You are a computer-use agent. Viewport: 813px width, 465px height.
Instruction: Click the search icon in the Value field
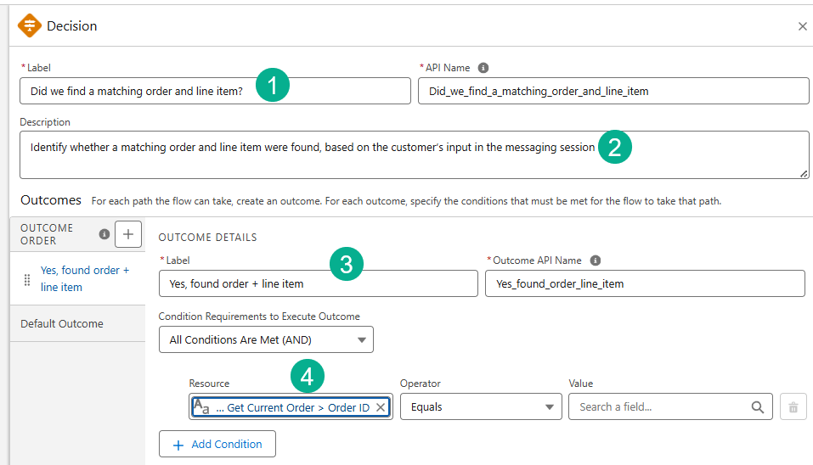[757, 407]
